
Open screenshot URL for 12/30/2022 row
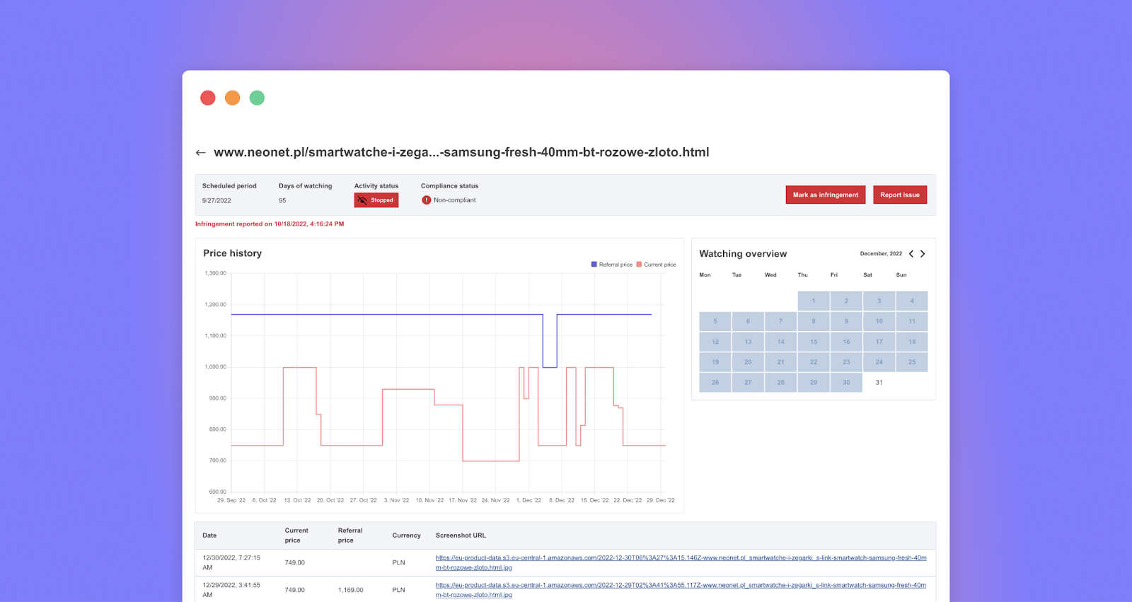681,563
